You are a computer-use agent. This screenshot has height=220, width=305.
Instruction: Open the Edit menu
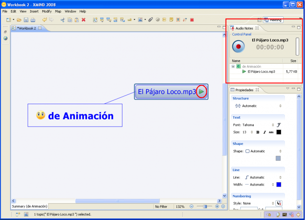tap(13, 11)
